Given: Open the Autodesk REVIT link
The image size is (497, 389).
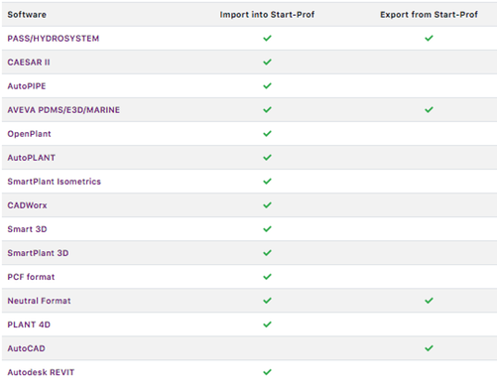Looking at the screenshot, I should click(x=41, y=372).
